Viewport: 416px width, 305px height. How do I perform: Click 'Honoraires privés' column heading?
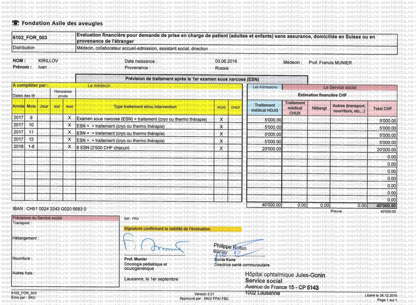pos(63,94)
